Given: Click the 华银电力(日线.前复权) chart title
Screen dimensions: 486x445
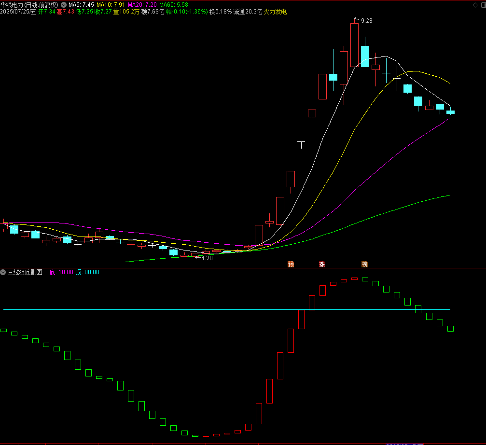Looking at the screenshot, I should pyautogui.click(x=29, y=5).
